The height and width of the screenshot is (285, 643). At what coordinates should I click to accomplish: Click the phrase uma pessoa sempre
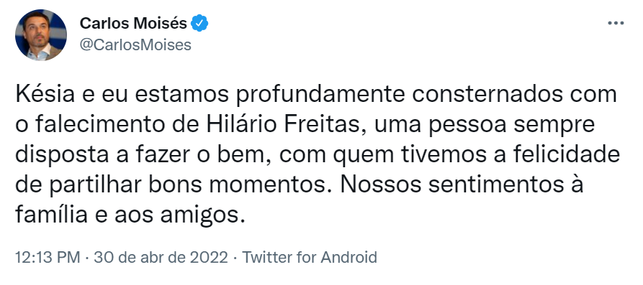(x=479, y=125)
